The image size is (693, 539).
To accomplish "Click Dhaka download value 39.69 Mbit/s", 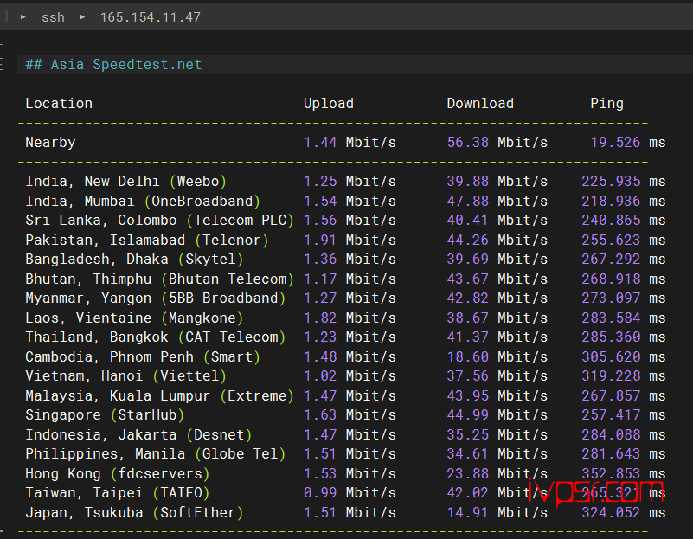I will coord(497,259).
